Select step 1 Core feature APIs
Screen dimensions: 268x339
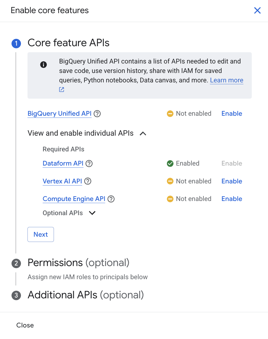[68, 43]
